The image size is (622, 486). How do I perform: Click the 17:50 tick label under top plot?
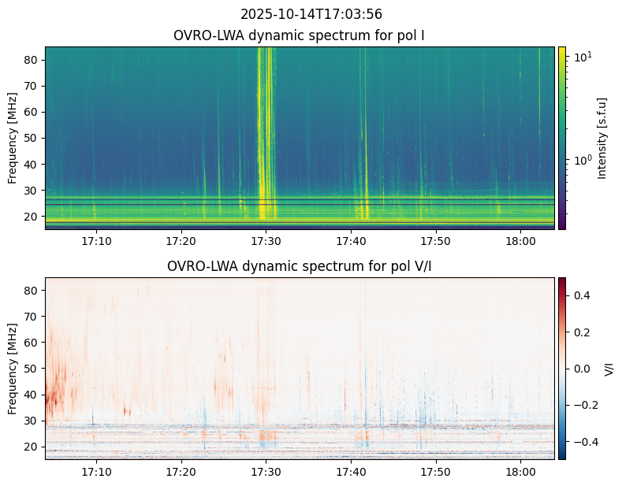436,241
